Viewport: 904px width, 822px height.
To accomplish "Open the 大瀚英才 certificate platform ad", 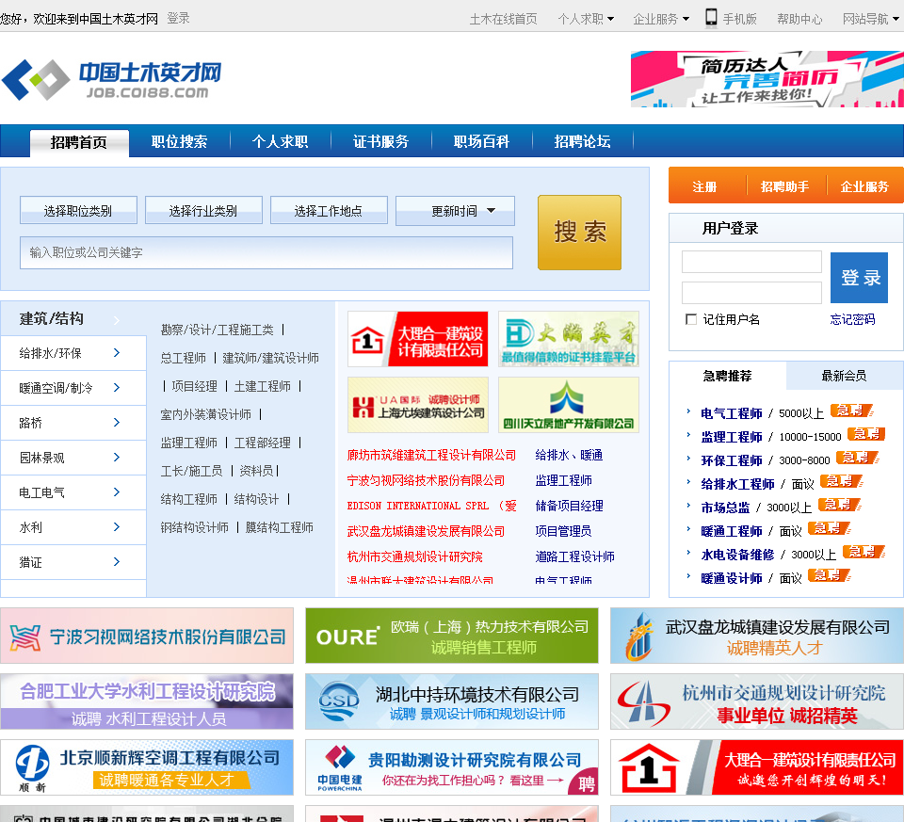I will click(x=569, y=339).
